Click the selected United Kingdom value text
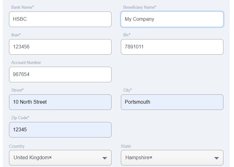This screenshot has width=234, height=167. [31, 158]
